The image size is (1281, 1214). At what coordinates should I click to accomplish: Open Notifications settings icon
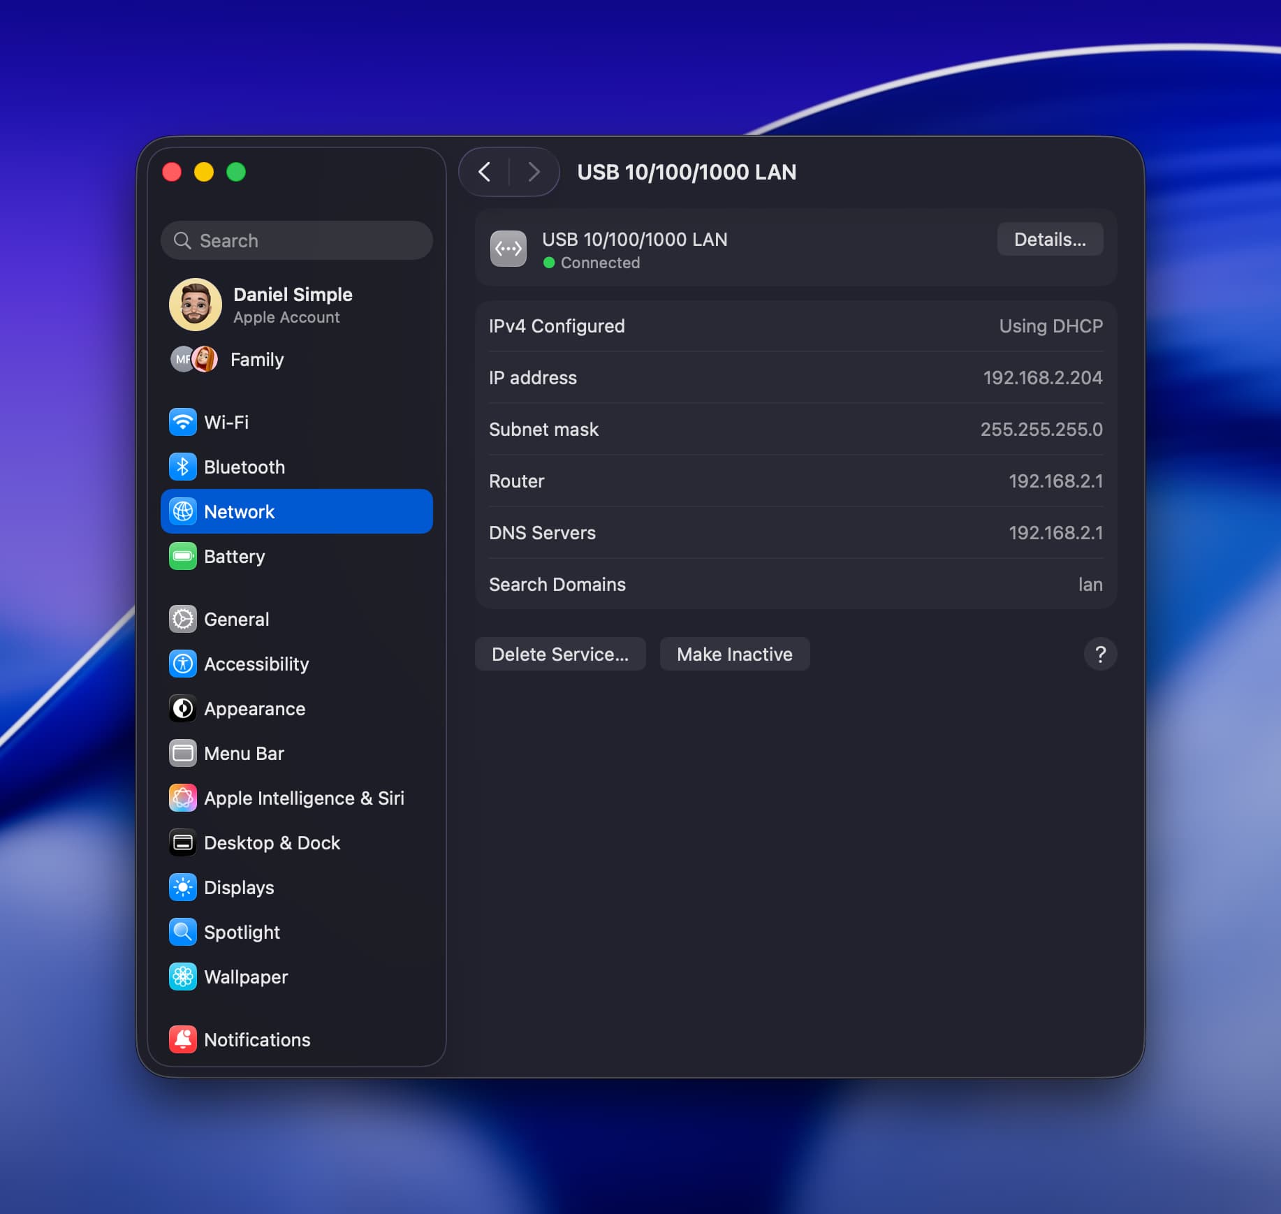[183, 1039]
